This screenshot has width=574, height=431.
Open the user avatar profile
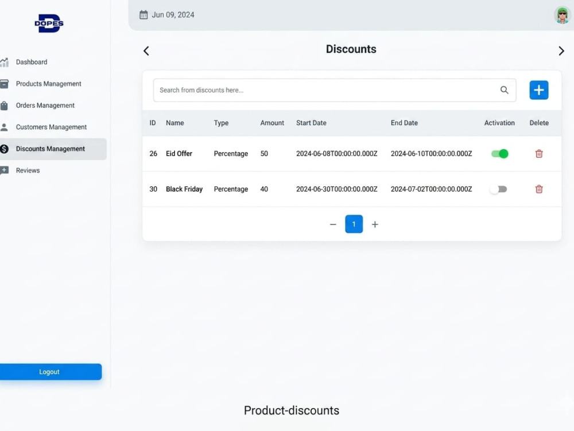click(563, 15)
